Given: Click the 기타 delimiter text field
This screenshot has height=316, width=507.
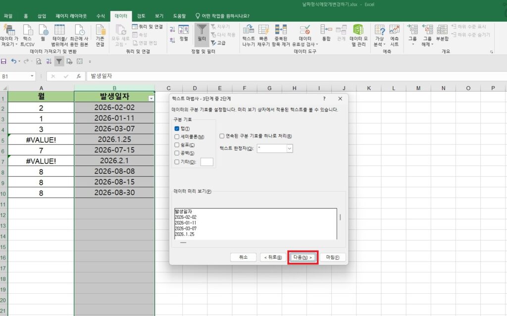Looking at the screenshot, I should point(206,162).
